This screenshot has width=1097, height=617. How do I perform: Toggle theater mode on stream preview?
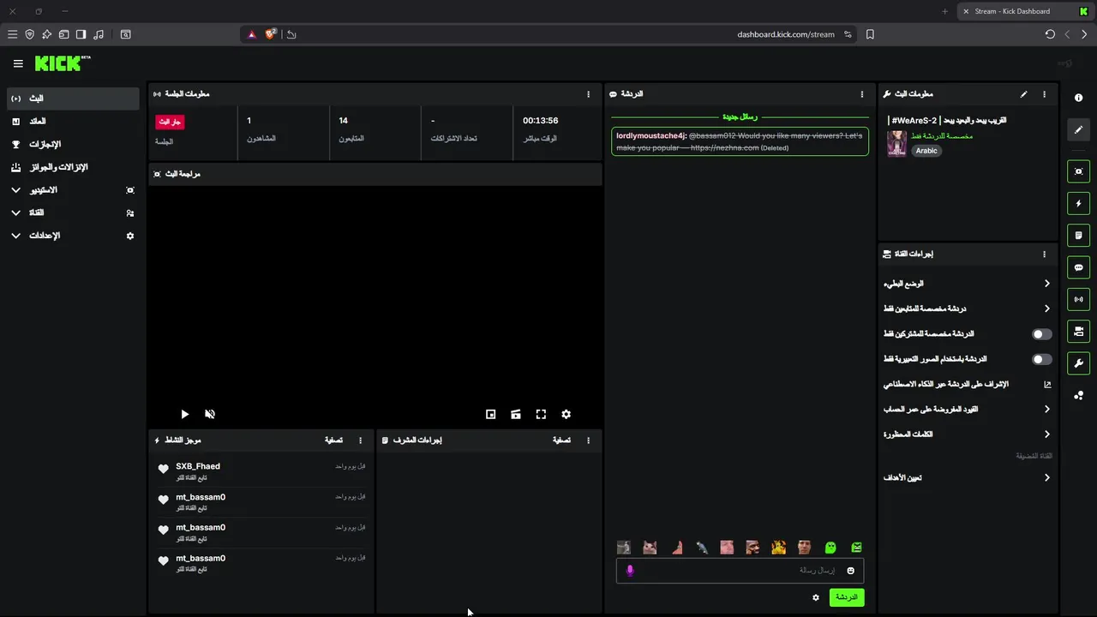tap(516, 414)
